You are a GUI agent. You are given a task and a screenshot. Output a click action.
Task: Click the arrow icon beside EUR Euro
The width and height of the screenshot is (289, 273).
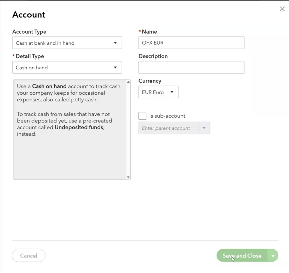pos(172,92)
